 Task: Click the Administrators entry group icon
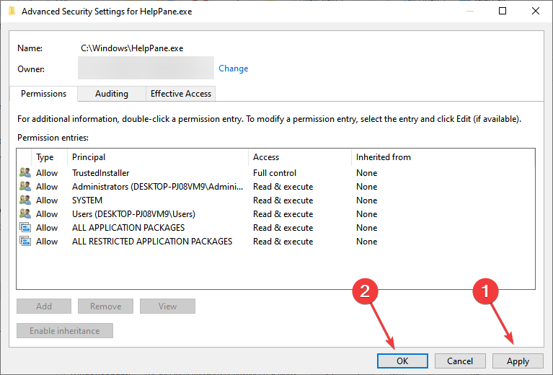coord(25,186)
